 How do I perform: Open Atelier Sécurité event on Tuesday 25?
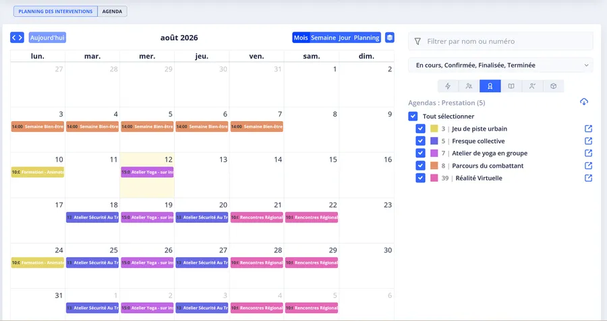(x=92, y=262)
